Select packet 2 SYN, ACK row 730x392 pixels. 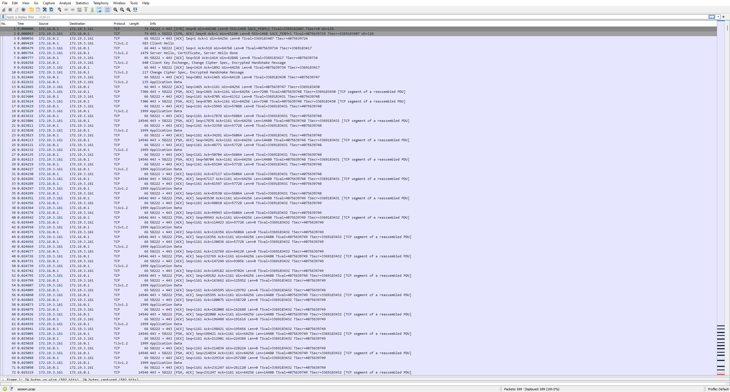click(x=358, y=34)
